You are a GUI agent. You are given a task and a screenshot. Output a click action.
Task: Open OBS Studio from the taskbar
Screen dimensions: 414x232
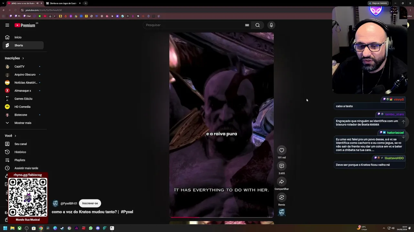click(x=27, y=228)
